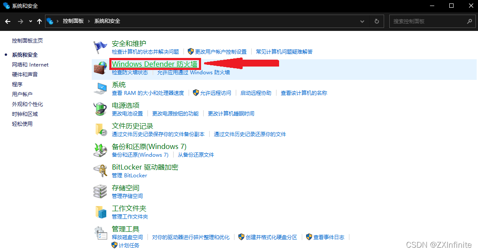Select 外观和个性化 in the sidebar
This screenshot has width=478, height=252.
pos(27,104)
